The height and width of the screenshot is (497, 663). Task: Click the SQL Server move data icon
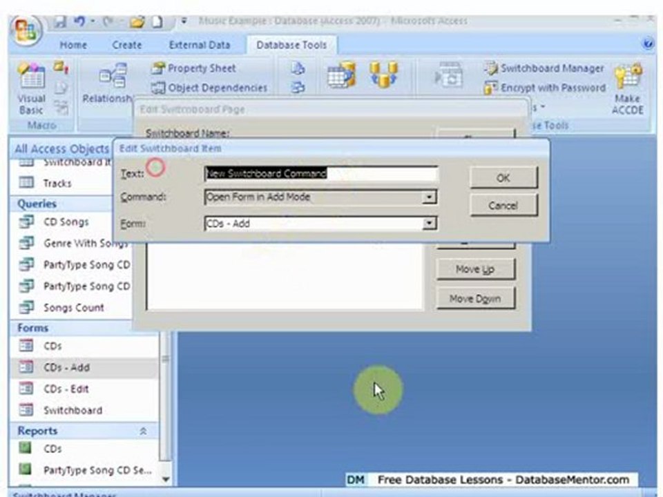coord(340,75)
